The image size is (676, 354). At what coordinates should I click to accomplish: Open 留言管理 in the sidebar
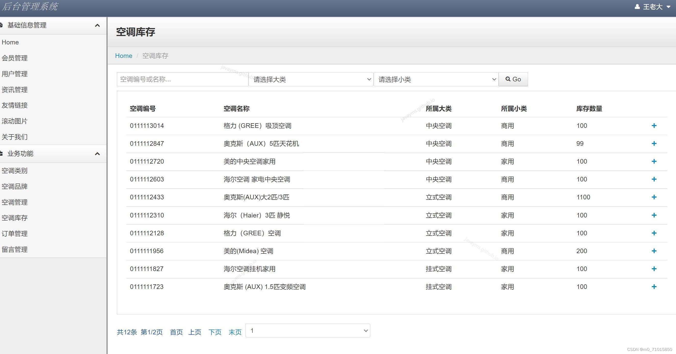pyautogui.click(x=15, y=249)
